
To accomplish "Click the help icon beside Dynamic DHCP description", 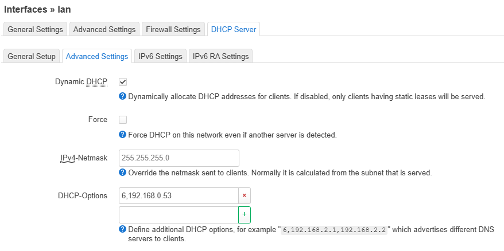I will [x=122, y=96].
